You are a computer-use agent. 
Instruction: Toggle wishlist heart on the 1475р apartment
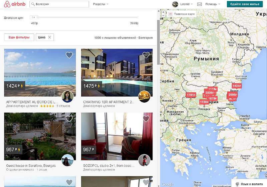click(x=146, y=55)
